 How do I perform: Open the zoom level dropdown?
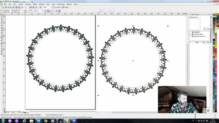[x=51, y=7]
